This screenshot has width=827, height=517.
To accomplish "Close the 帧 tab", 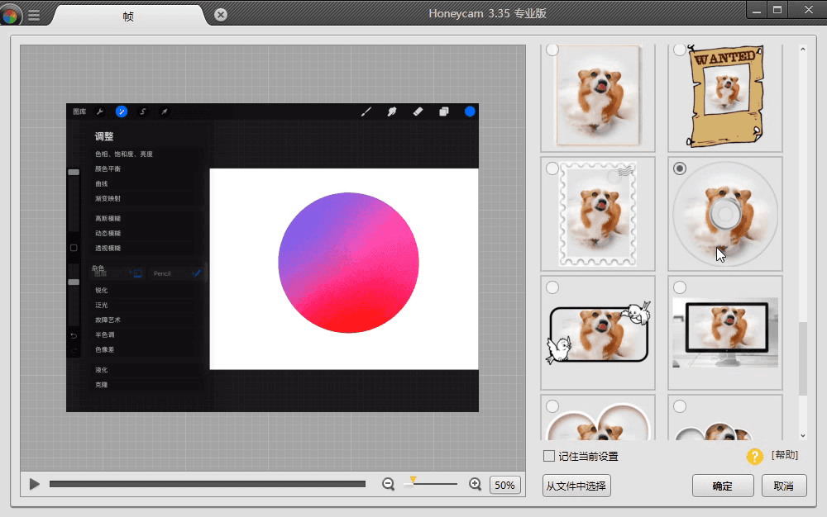I will click(x=221, y=15).
